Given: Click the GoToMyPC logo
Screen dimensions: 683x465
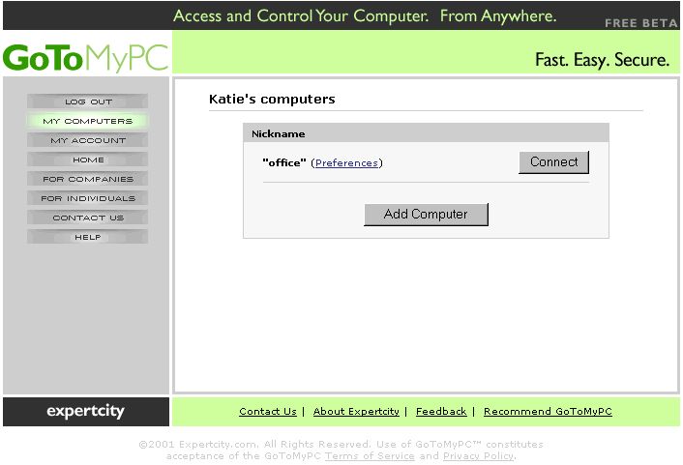Looking at the screenshot, I should click(86, 57).
